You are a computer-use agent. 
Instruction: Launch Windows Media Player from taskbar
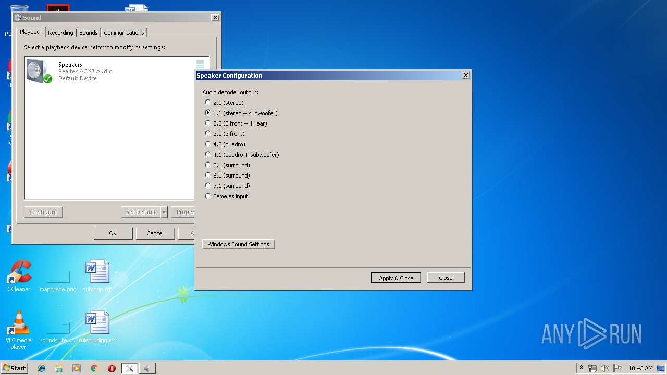tap(77, 368)
